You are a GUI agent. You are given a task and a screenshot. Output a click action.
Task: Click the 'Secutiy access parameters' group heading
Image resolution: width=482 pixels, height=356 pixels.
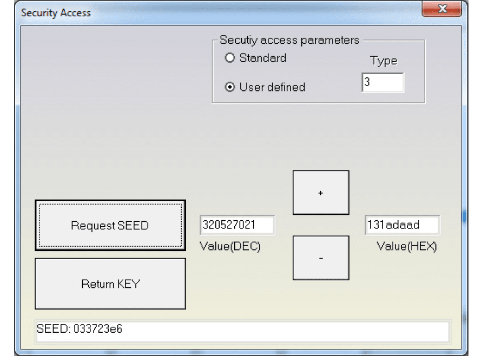289,40
